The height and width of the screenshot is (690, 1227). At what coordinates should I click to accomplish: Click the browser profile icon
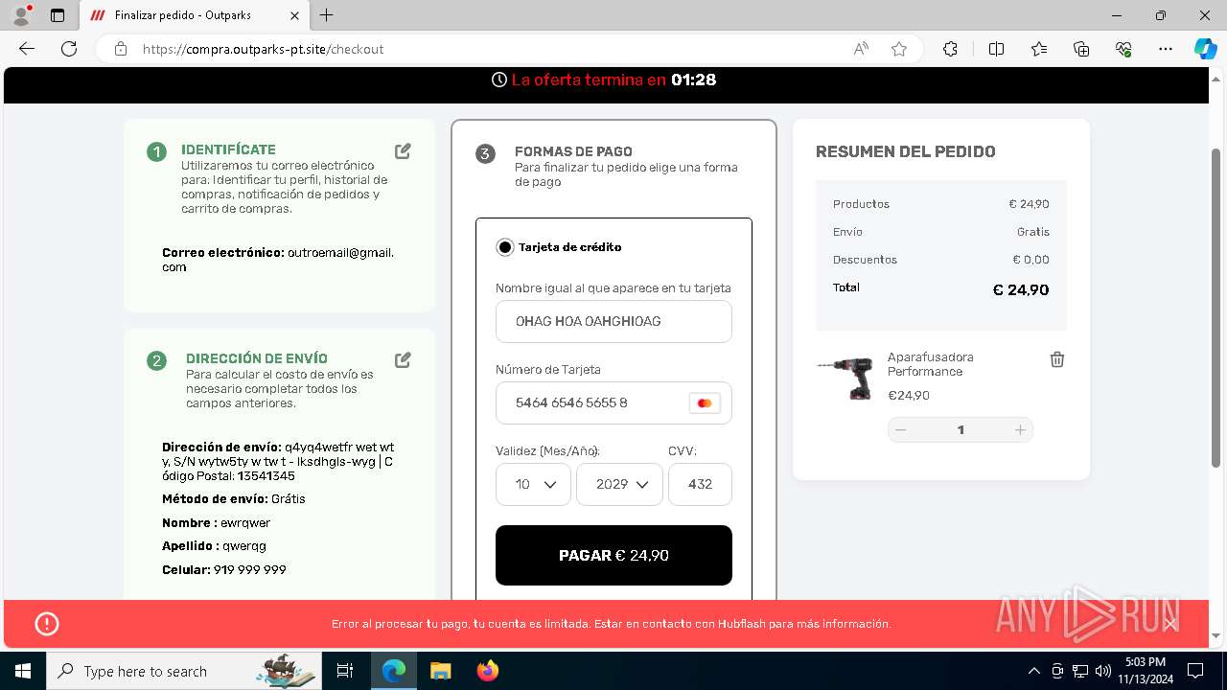tap(21, 15)
